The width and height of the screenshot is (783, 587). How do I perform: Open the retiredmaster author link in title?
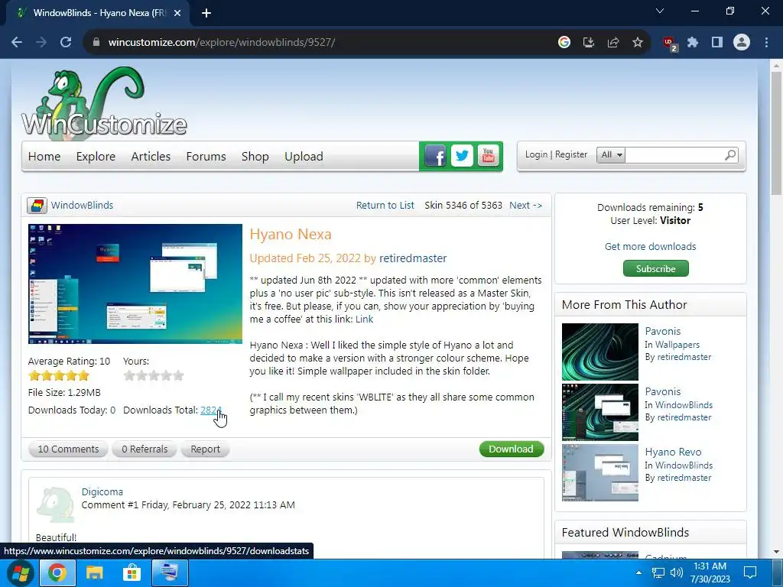click(x=413, y=258)
